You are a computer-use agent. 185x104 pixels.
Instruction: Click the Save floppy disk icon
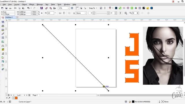click(6, 8)
